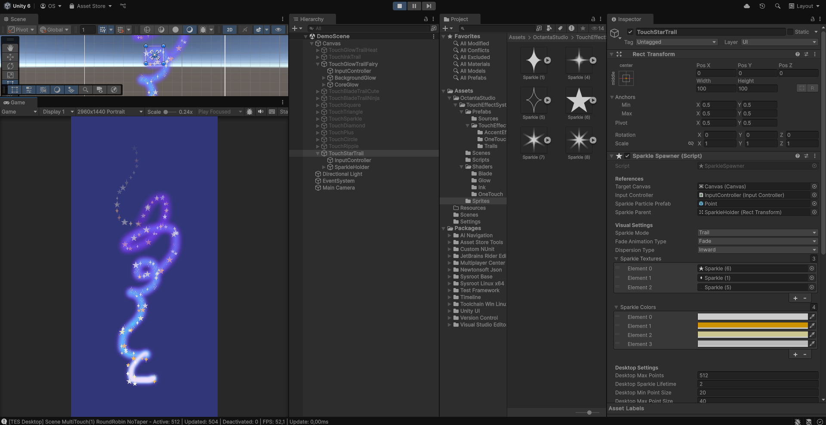Screen dimensions: 826x425
Task: Pause the running play mode
Action: (414, 6)
